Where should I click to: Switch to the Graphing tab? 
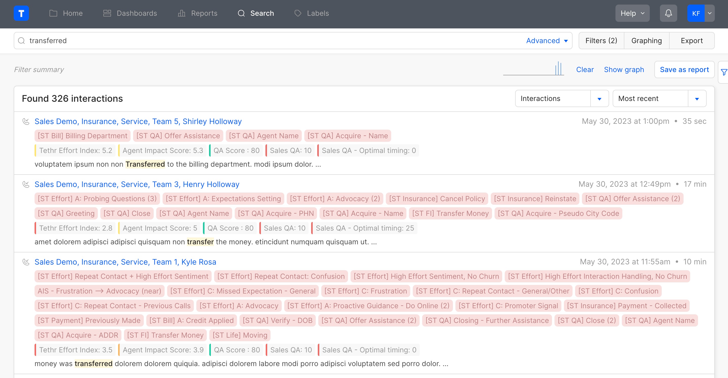[646, 40]
